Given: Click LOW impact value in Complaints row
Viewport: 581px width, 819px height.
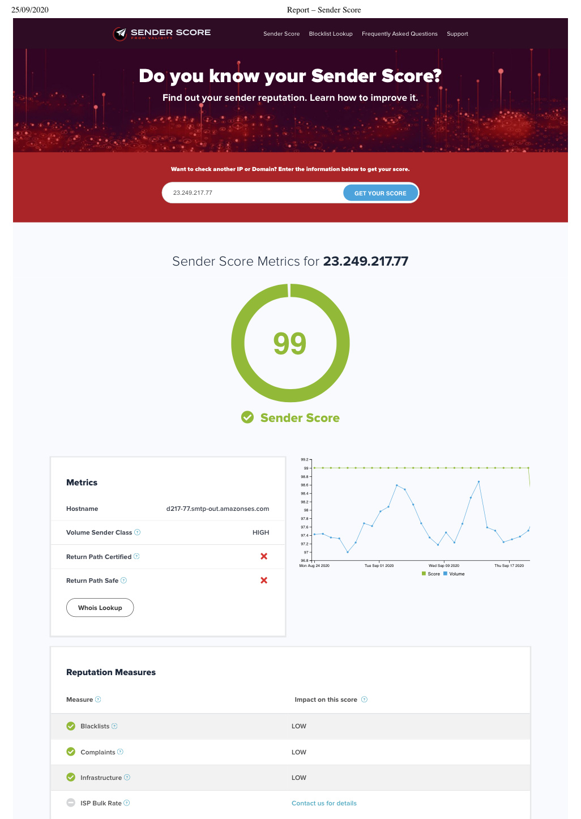Looking at the screenshot, I should (x=299, y=752).
